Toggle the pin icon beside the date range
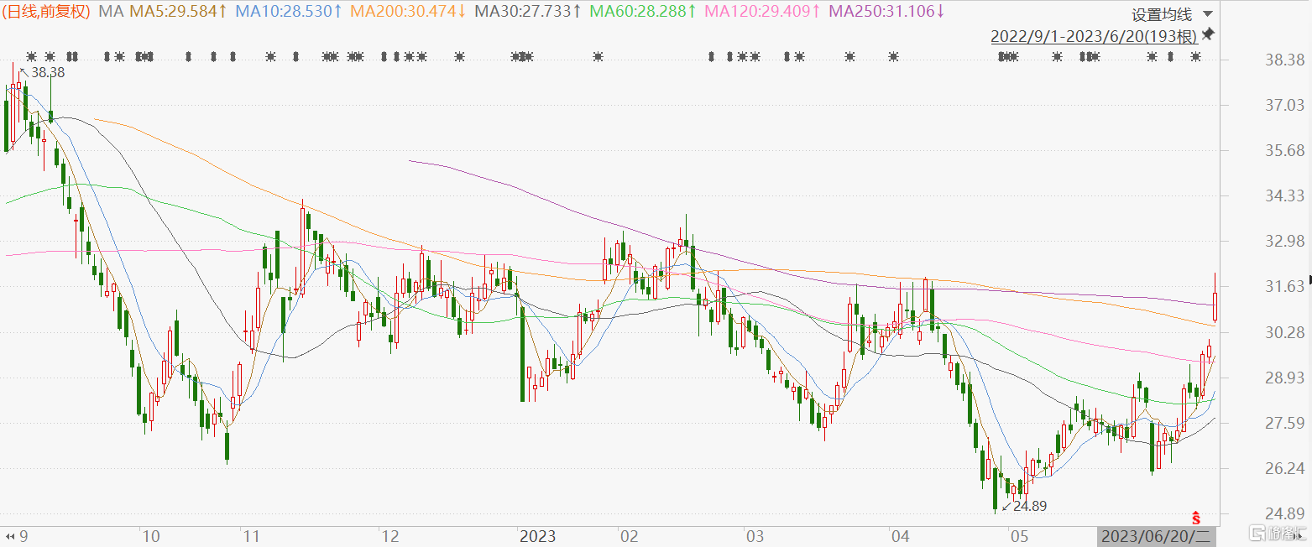Viewport: 1312px width, 547px height. tap(1207, 34)
